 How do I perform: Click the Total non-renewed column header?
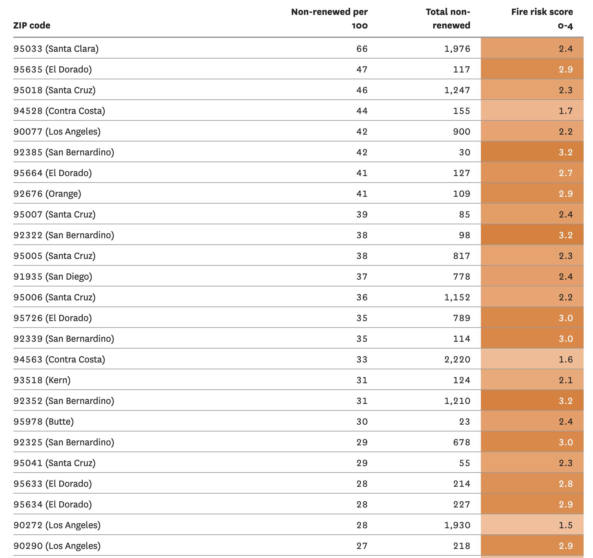pos(448,18)
